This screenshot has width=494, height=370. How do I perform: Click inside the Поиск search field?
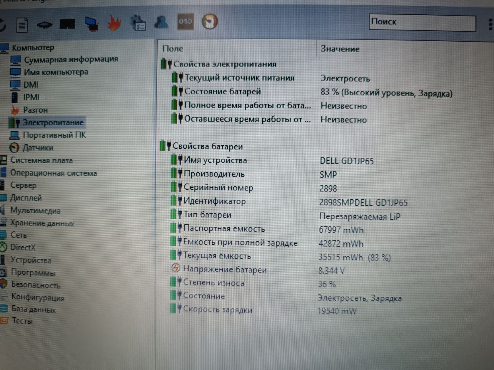pos(422,22)
